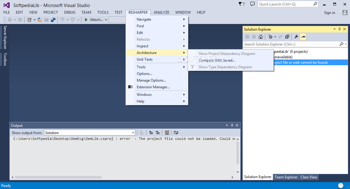Click the Navigate Forward toolbar arrow
Screen dimensions: 350x189
20,20
